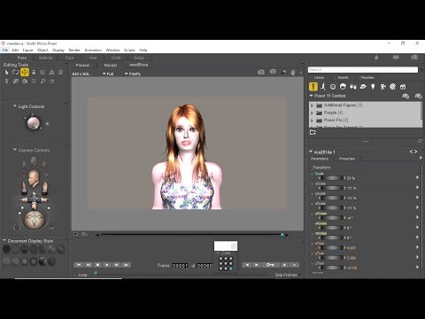This screenshot has height=319, width=425.
Task: Open the Poses category (running figure)
Action: (323, 87)
